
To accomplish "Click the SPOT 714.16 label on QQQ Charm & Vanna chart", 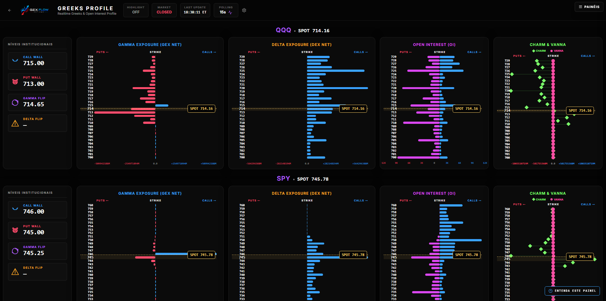I will (x=580, y=110).
